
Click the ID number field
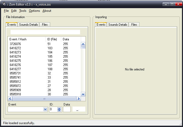point(54,109)
